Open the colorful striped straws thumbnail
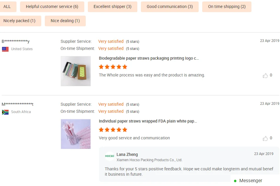Image resolution: width=280 pixels, height=186 pixels. [76, 71]
